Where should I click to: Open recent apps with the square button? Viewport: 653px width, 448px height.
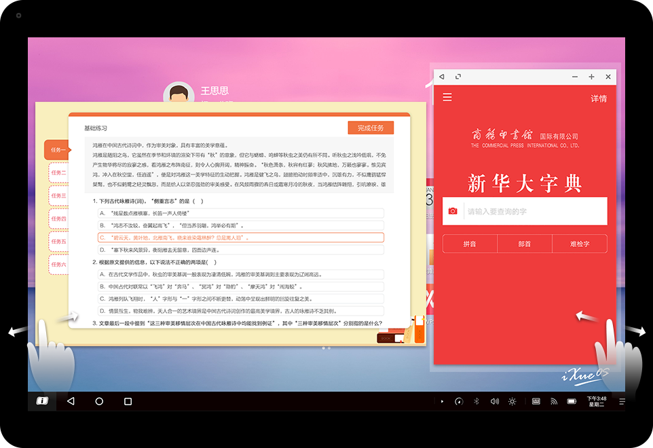click(128, 401)
